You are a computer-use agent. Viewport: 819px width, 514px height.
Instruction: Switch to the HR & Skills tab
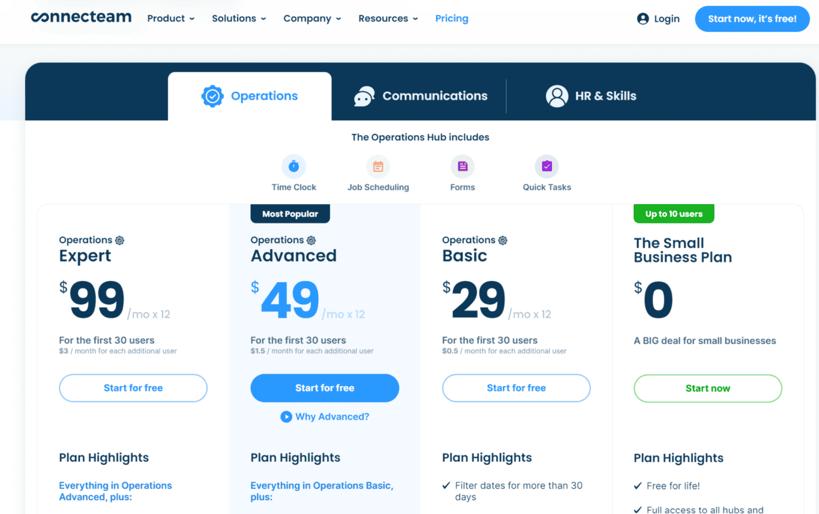(x=591, y=96)
